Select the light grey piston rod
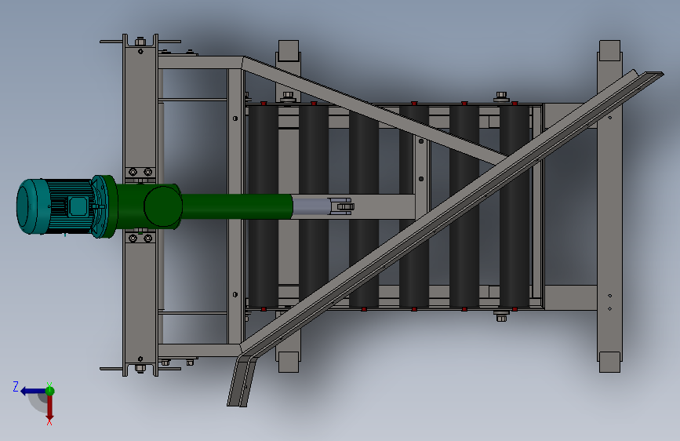 (x=311, y=206)
